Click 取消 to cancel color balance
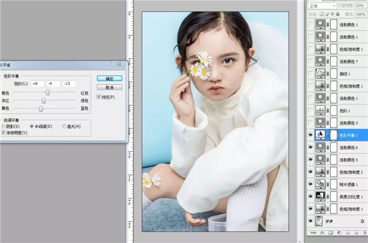Image resolution: width=368 pixels, height=243 pixels. [x=109, y=88]
